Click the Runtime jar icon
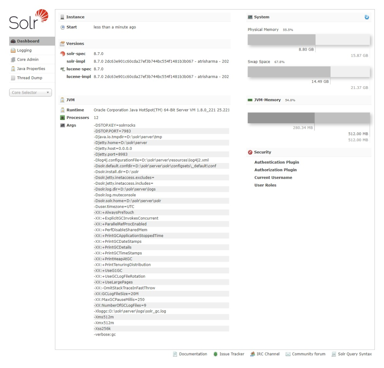This screenshot has width=384, height=368. pyautogui.click(x=63, y=110)
